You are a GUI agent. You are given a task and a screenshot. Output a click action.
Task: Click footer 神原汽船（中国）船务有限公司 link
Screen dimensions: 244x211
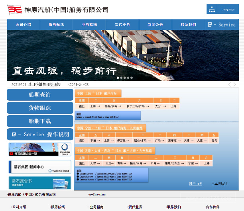[x=31, y=194]
